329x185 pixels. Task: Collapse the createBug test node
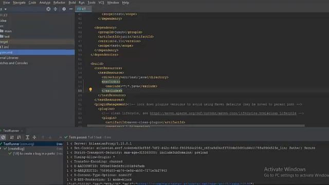coord(1,149)
